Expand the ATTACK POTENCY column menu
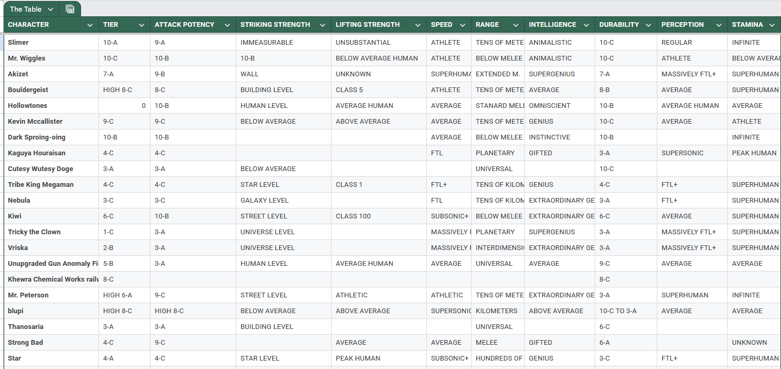 click(x=227, y=25)
